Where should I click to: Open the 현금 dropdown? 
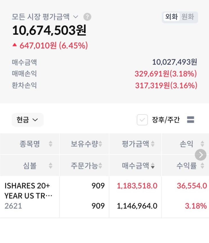click(27, 120)
